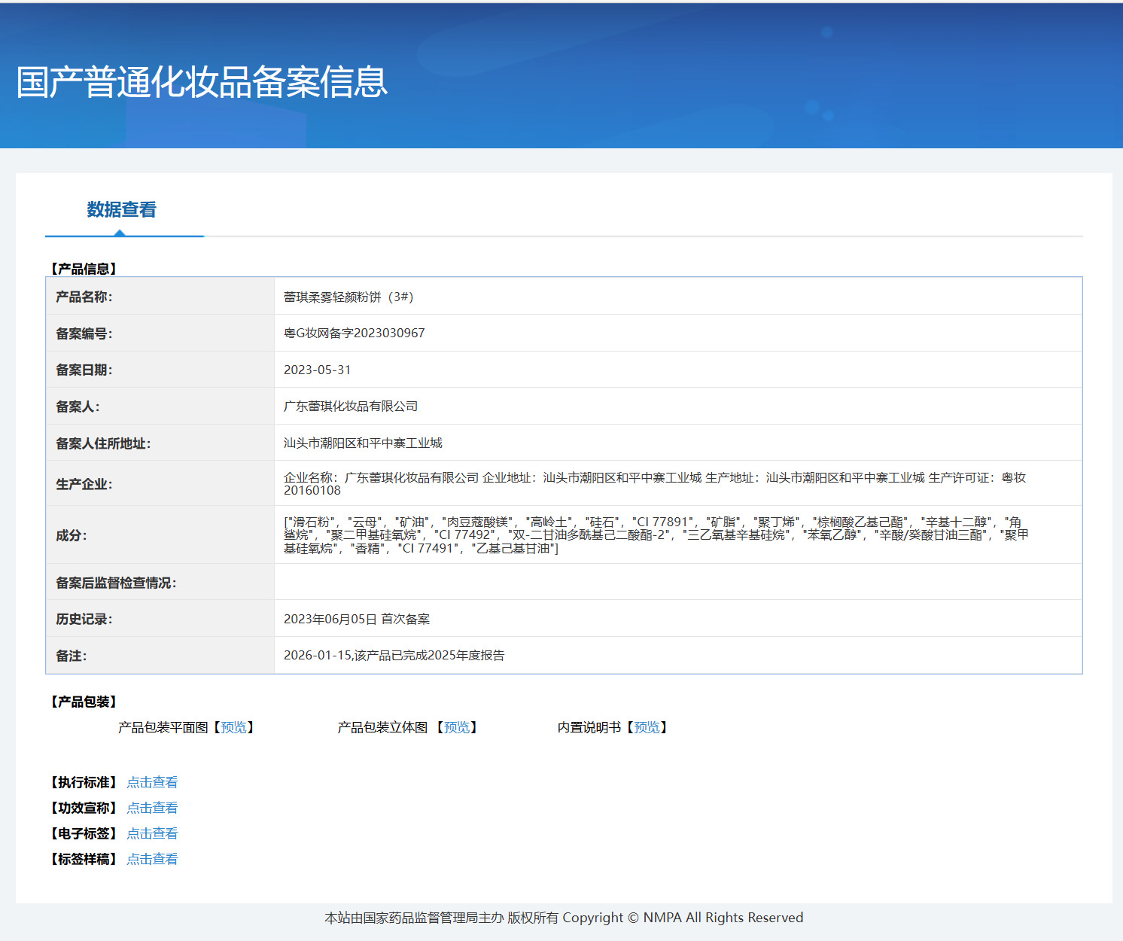The width and height of the screenshot is (1123, 941).
Task: Click the 产品名称: row label
Action: (x=84, y=297)
